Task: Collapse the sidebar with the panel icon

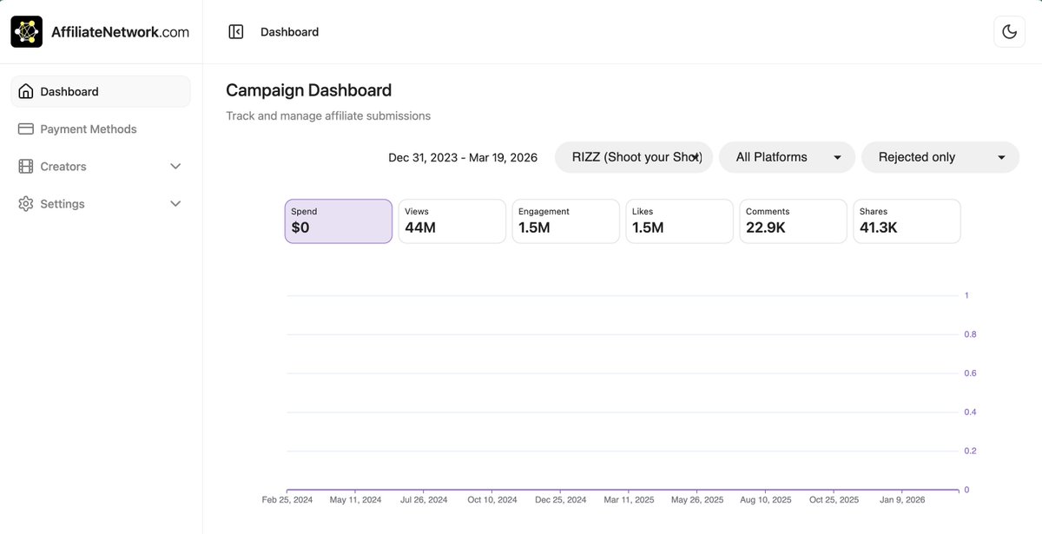Action: [235, 32]
